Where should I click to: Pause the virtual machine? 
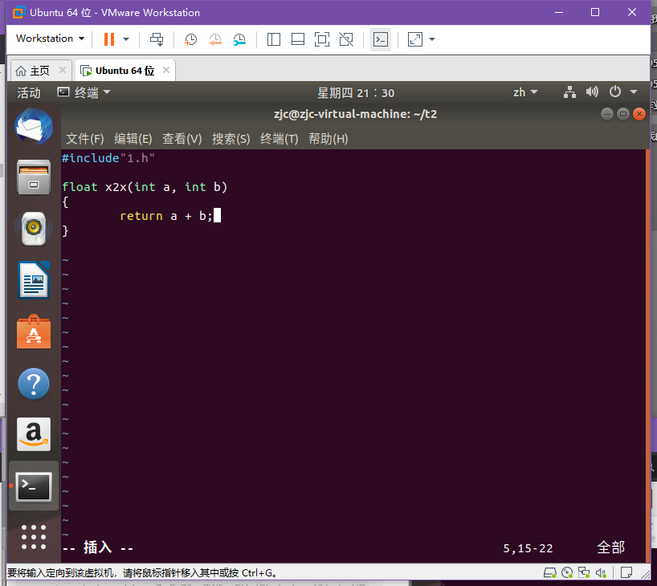point(109,39)
